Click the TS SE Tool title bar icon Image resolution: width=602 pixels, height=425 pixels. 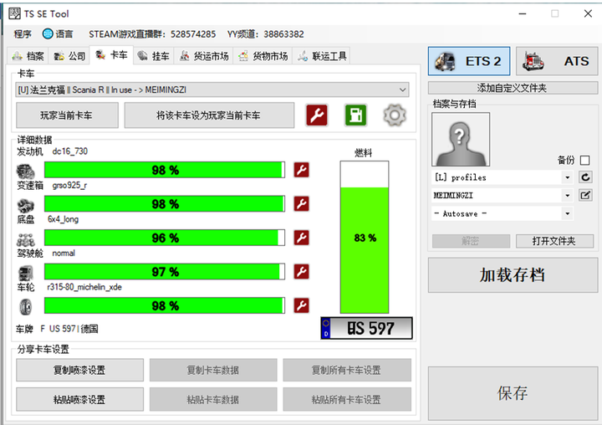pos(14,13)
